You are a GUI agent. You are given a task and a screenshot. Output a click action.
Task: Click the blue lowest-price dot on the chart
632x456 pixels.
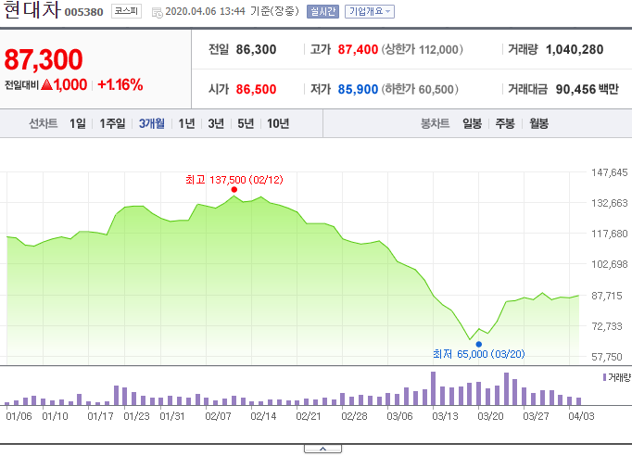tap(478, 345)
